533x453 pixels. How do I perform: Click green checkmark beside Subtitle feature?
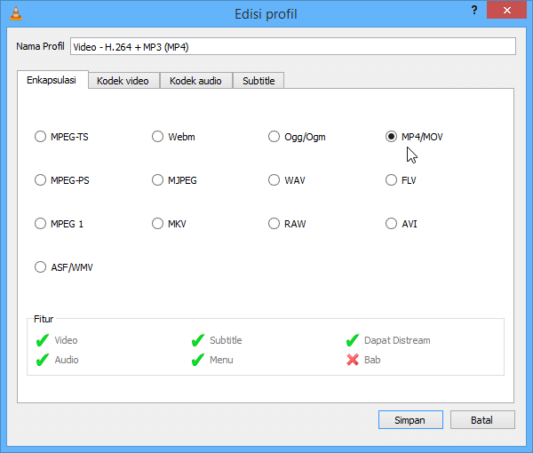click(x=198, y=340)
